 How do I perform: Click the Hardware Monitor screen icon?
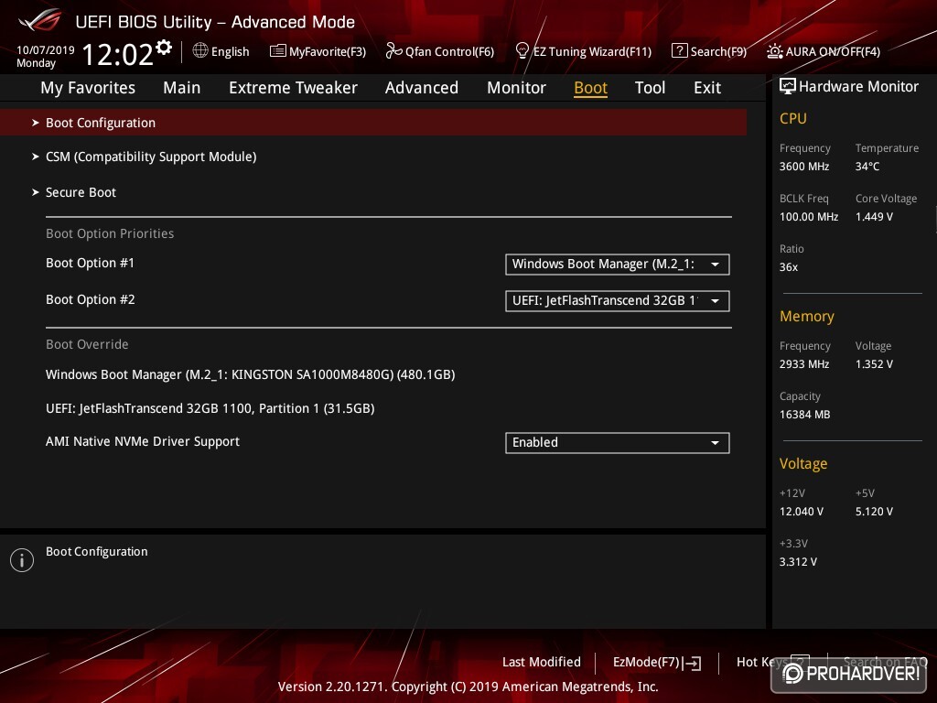tap(788, 86)
